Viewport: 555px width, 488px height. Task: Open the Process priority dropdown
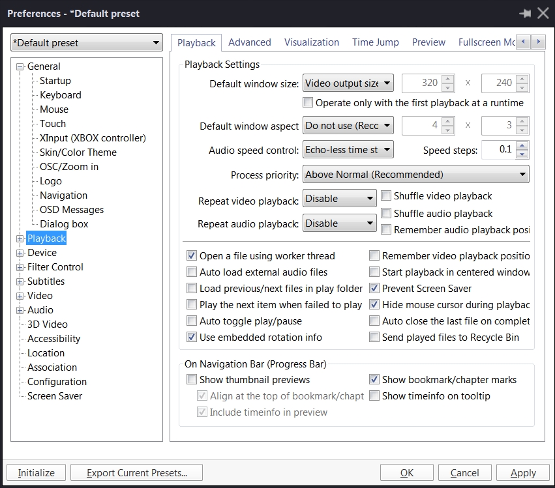pos(416,175)
